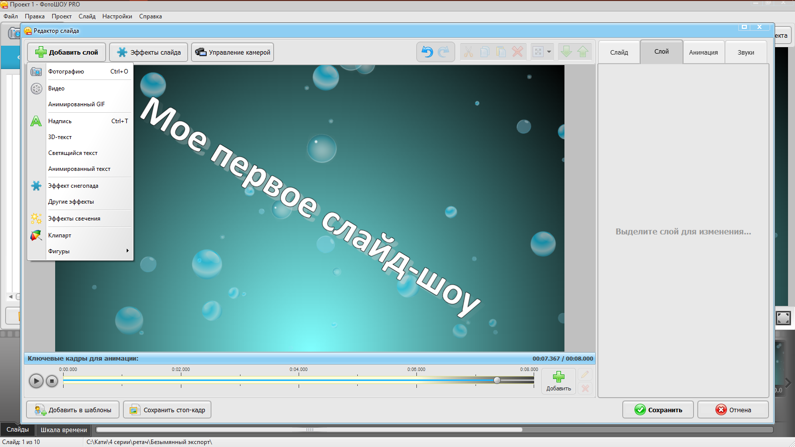The height and width of the screenshot is (447, 795).
Task: Move layer down with green arrow
Action: pyautogui.click(x=566, y=52)
